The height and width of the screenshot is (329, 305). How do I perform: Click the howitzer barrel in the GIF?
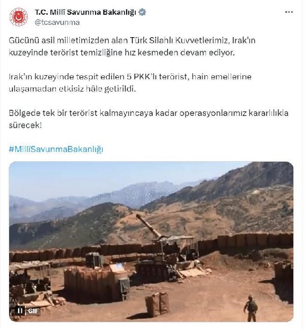click(148, 226)
